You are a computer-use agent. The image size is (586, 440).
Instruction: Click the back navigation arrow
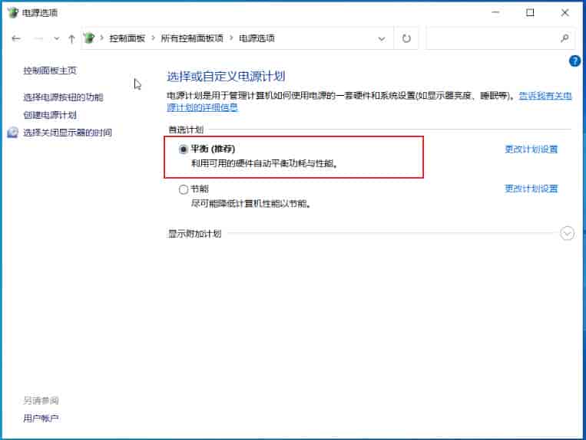pos(15,38)
